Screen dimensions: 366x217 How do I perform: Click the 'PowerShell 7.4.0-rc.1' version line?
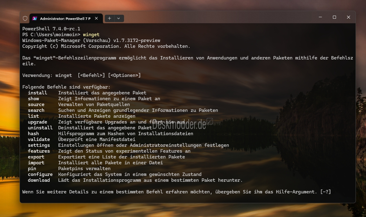tap(51, 29)
